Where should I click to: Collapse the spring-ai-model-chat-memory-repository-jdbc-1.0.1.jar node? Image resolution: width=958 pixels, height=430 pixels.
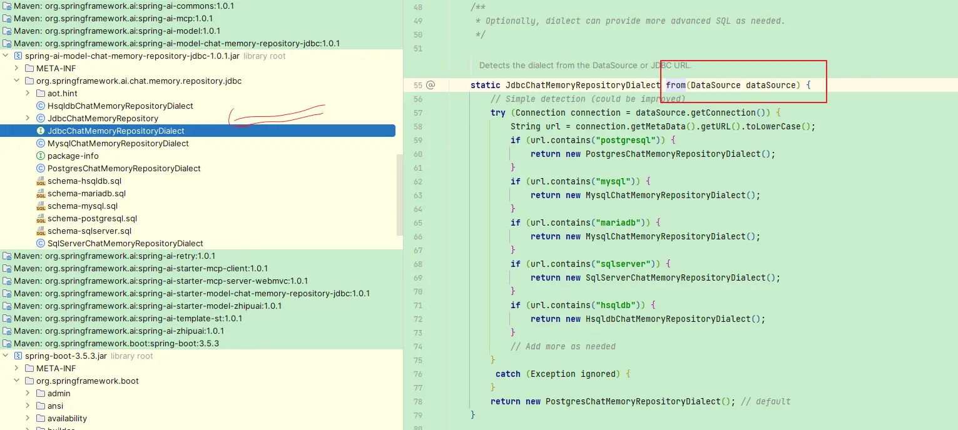pyautogui.click(x=6, y=56)
